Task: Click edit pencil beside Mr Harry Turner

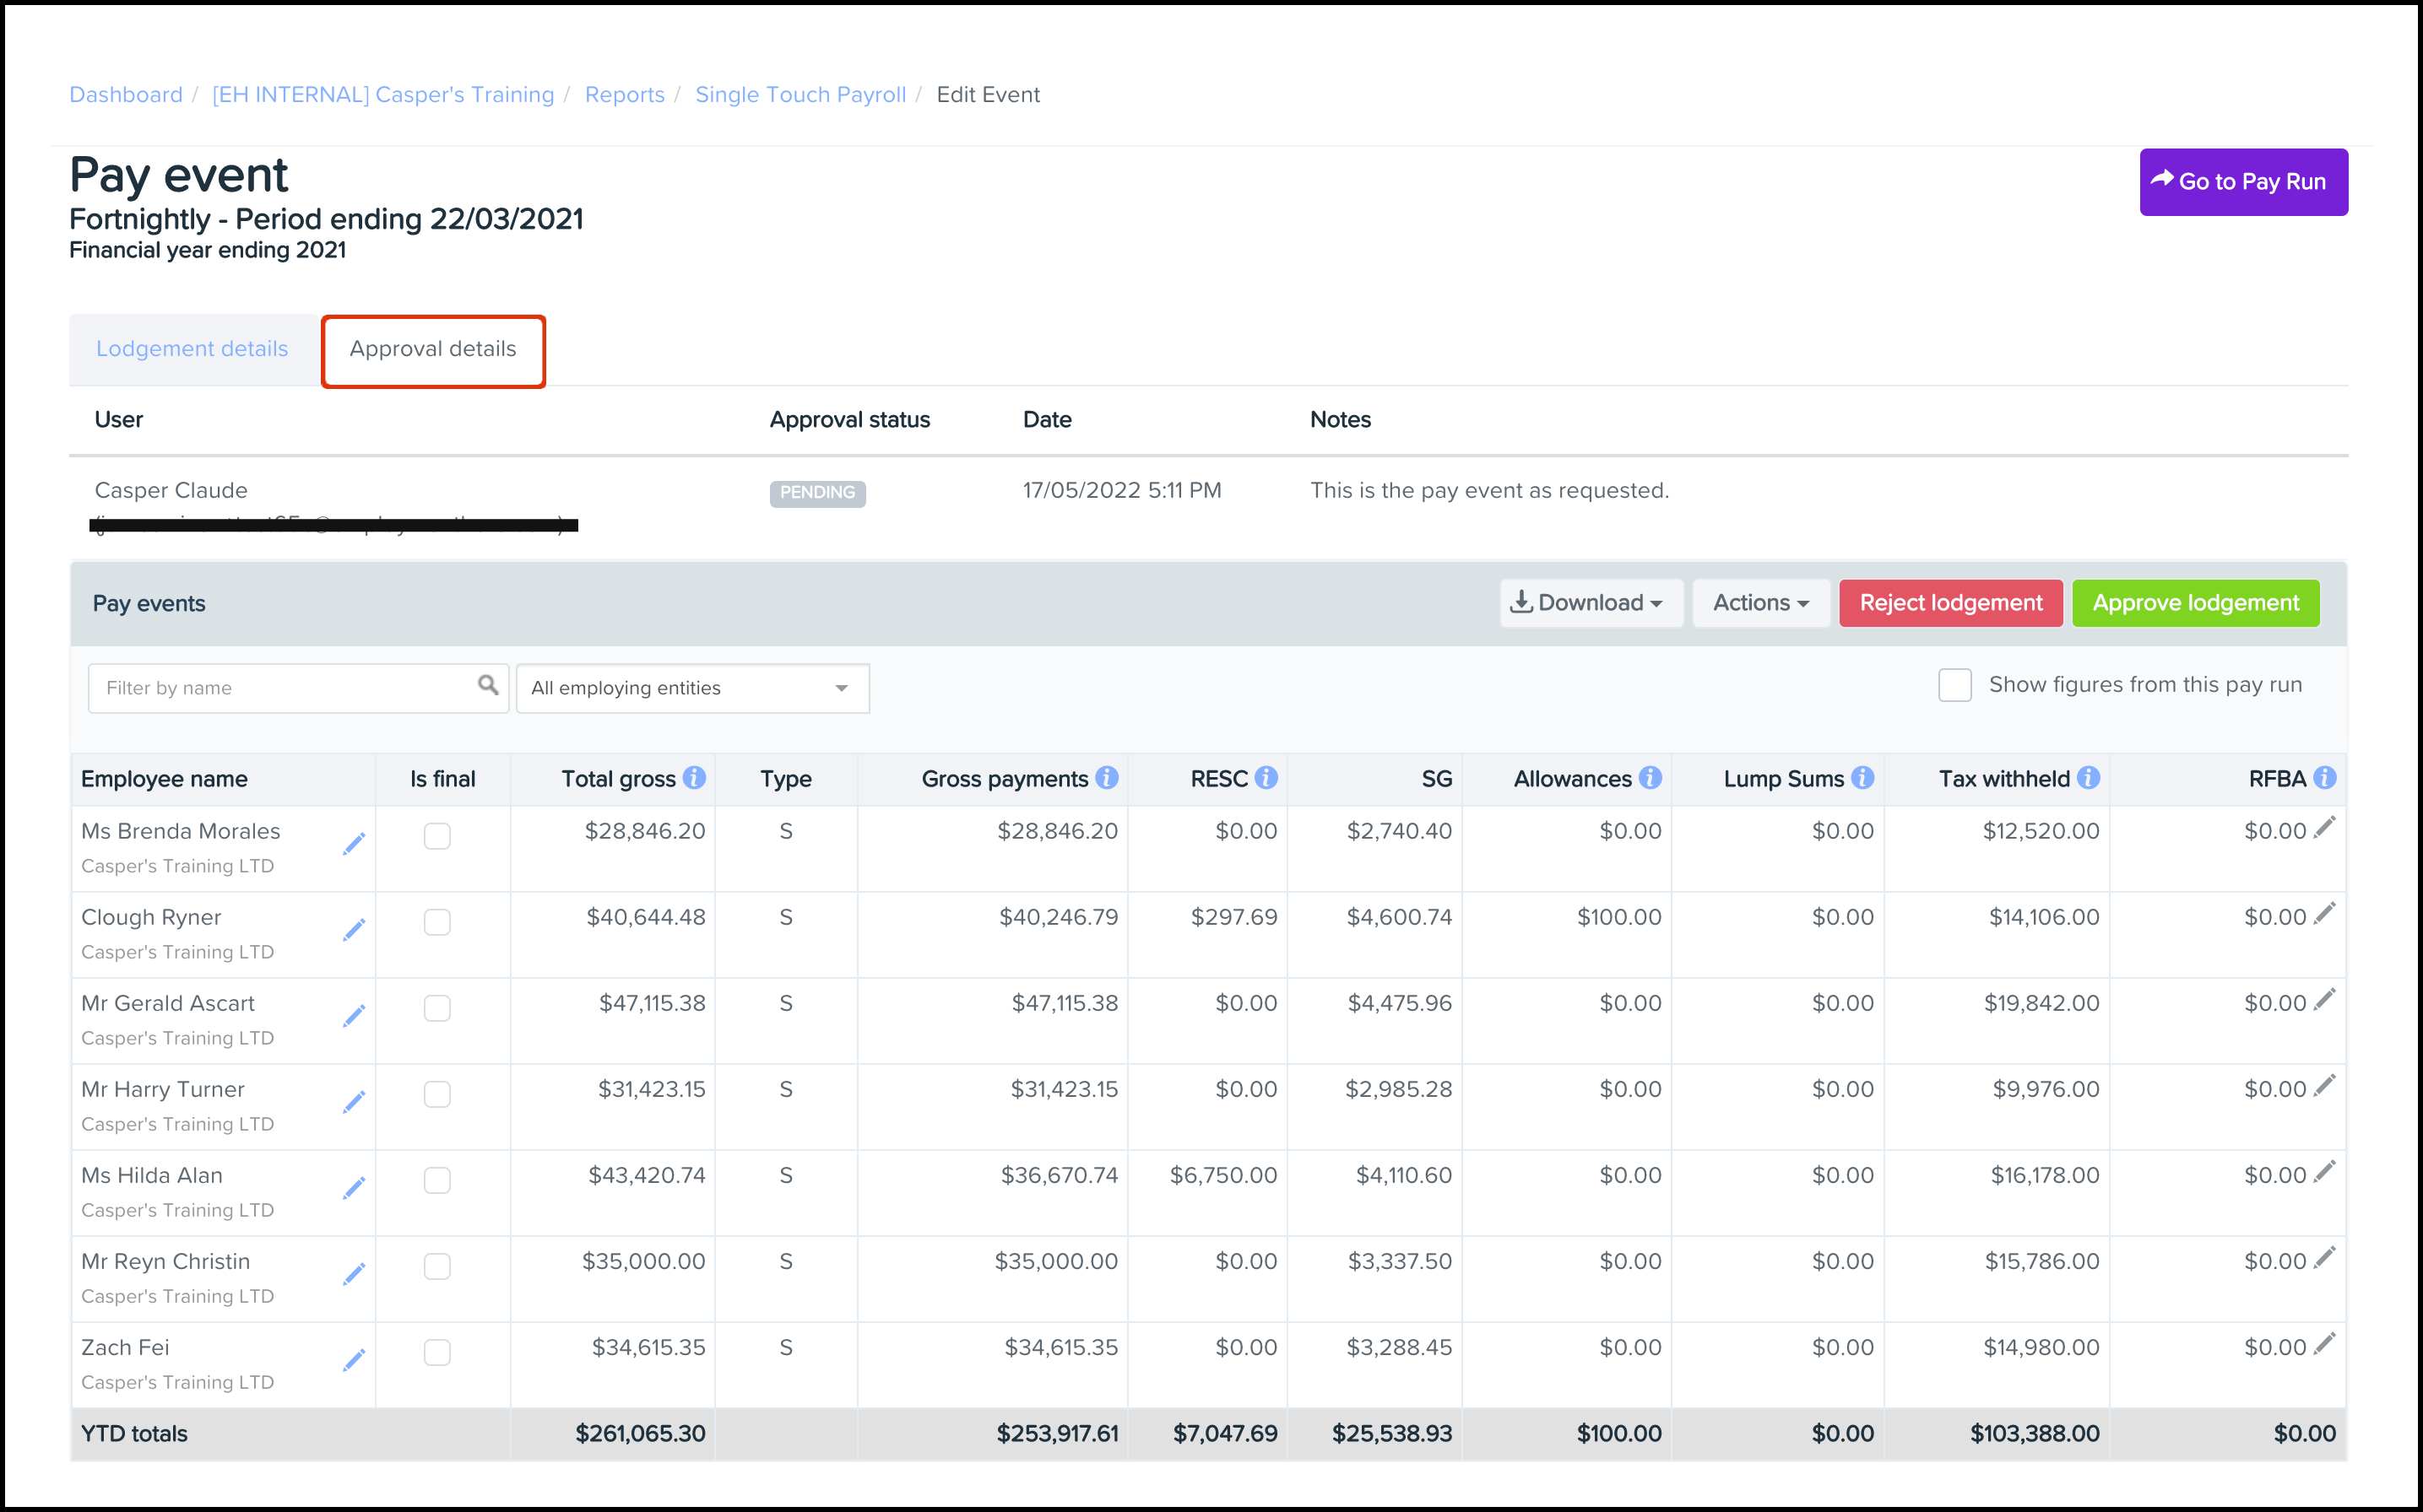Action: (354, 1102)
